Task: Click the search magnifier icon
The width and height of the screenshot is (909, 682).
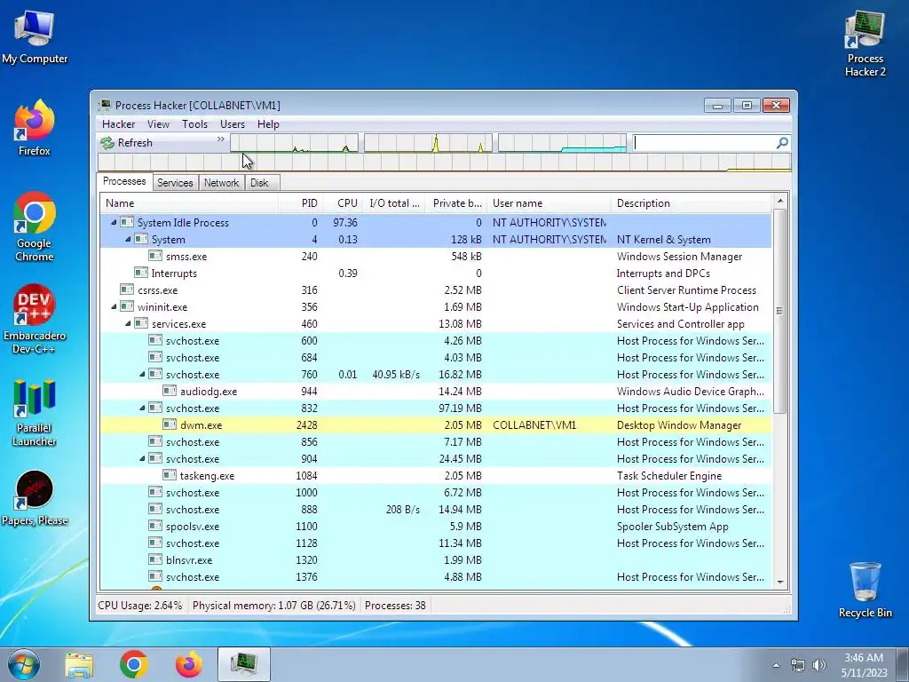Action: (782, 143)
